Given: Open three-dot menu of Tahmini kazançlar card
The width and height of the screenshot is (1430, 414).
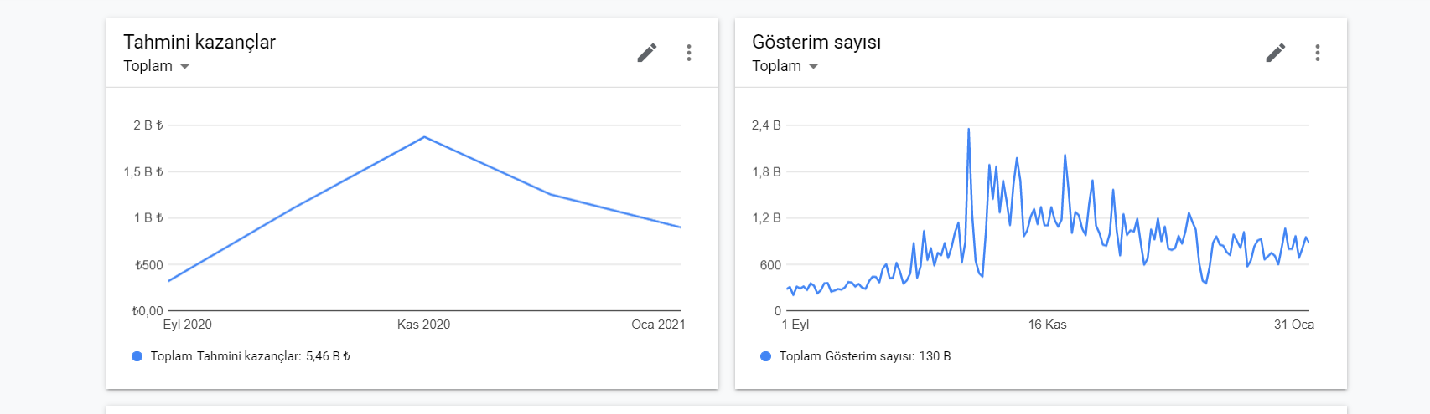Looking at the screenshot, I should point(689,53).
